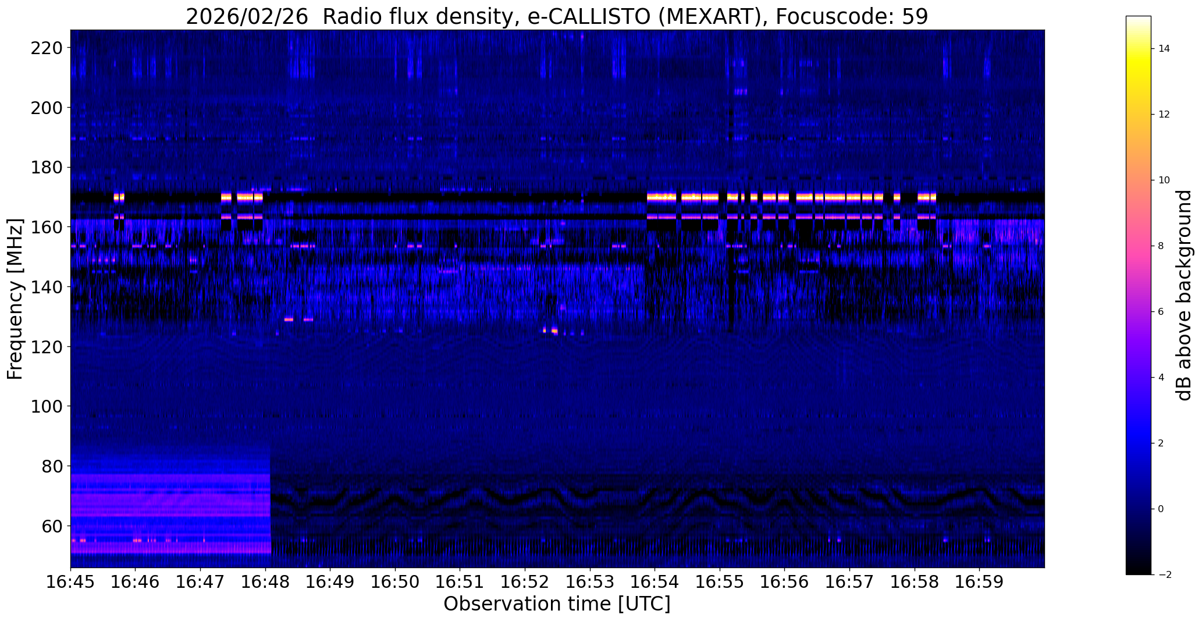Click the 'Frequency [MHz]' axis label
Image resolution: width=1202 pixels, height=621 pixels.
[15, 299]
